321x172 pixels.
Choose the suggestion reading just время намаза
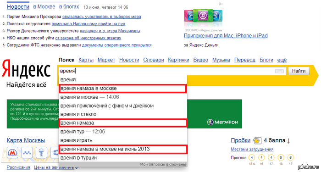point(123,123)
